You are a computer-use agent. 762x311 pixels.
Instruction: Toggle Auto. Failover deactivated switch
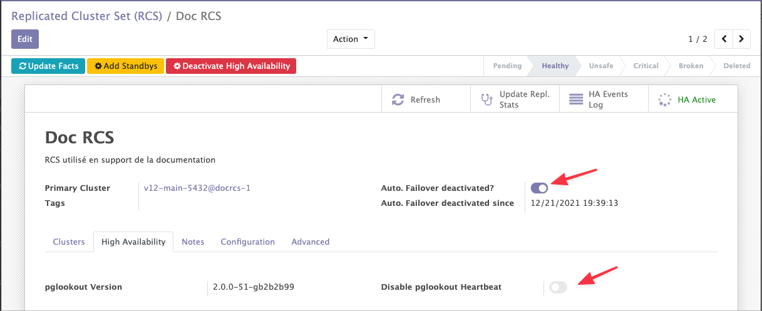[x=539, y=187]
